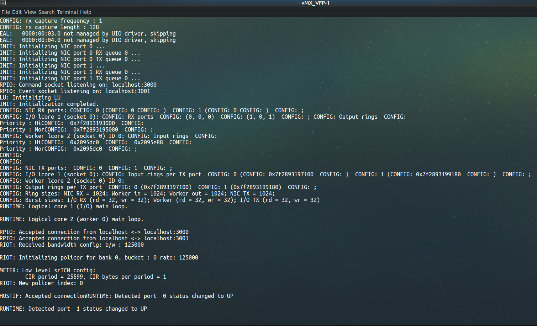The width and height of the screenshot is (537, 326).
Task: Open the Help menu
Action: pos(85,12)
